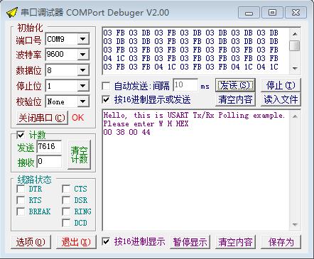314x259 pixels.
Task: Click the send area scrollbar down arrow
Action: (295, 68)
